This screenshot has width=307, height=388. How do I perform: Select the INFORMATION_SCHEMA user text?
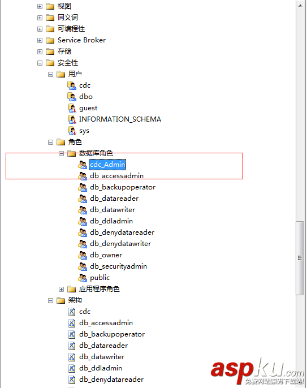coord(120,119)
